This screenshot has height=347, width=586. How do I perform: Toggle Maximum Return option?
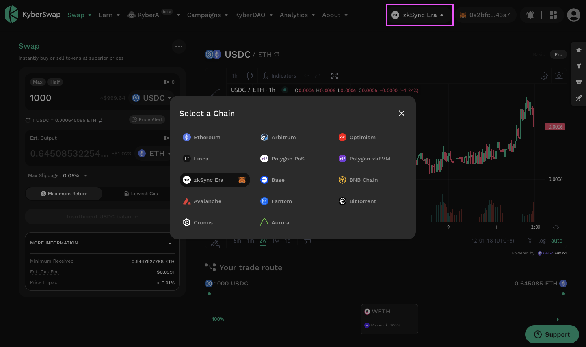[x=64, y=194]
